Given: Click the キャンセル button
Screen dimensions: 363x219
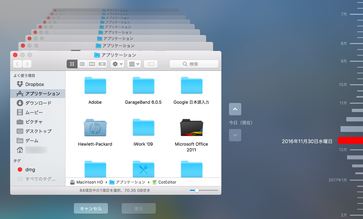Looking at the screenshot, I should point(91,209).
